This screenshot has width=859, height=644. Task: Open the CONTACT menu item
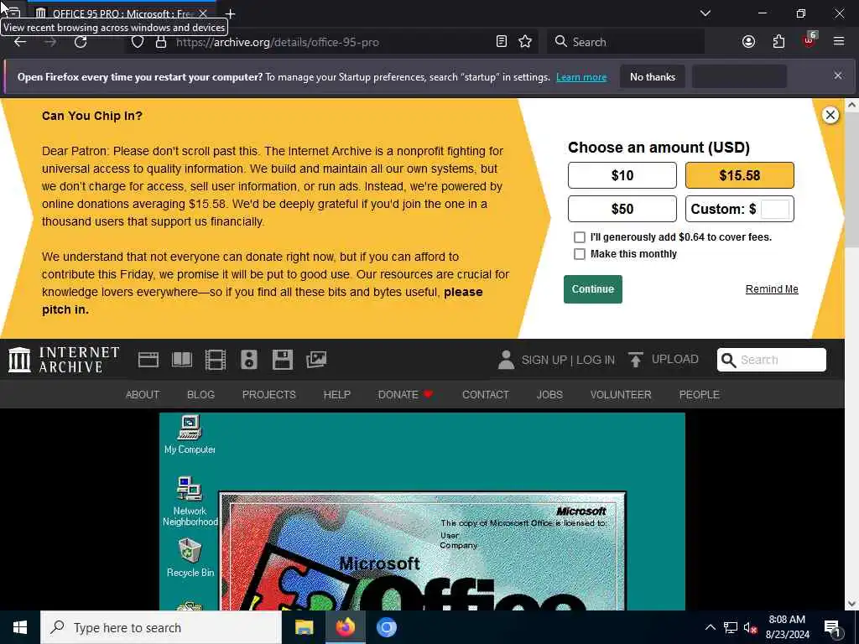click(486, 395)
